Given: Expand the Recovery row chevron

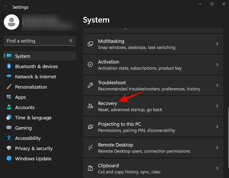Looking at the screenshot, I should coord(217,106).
